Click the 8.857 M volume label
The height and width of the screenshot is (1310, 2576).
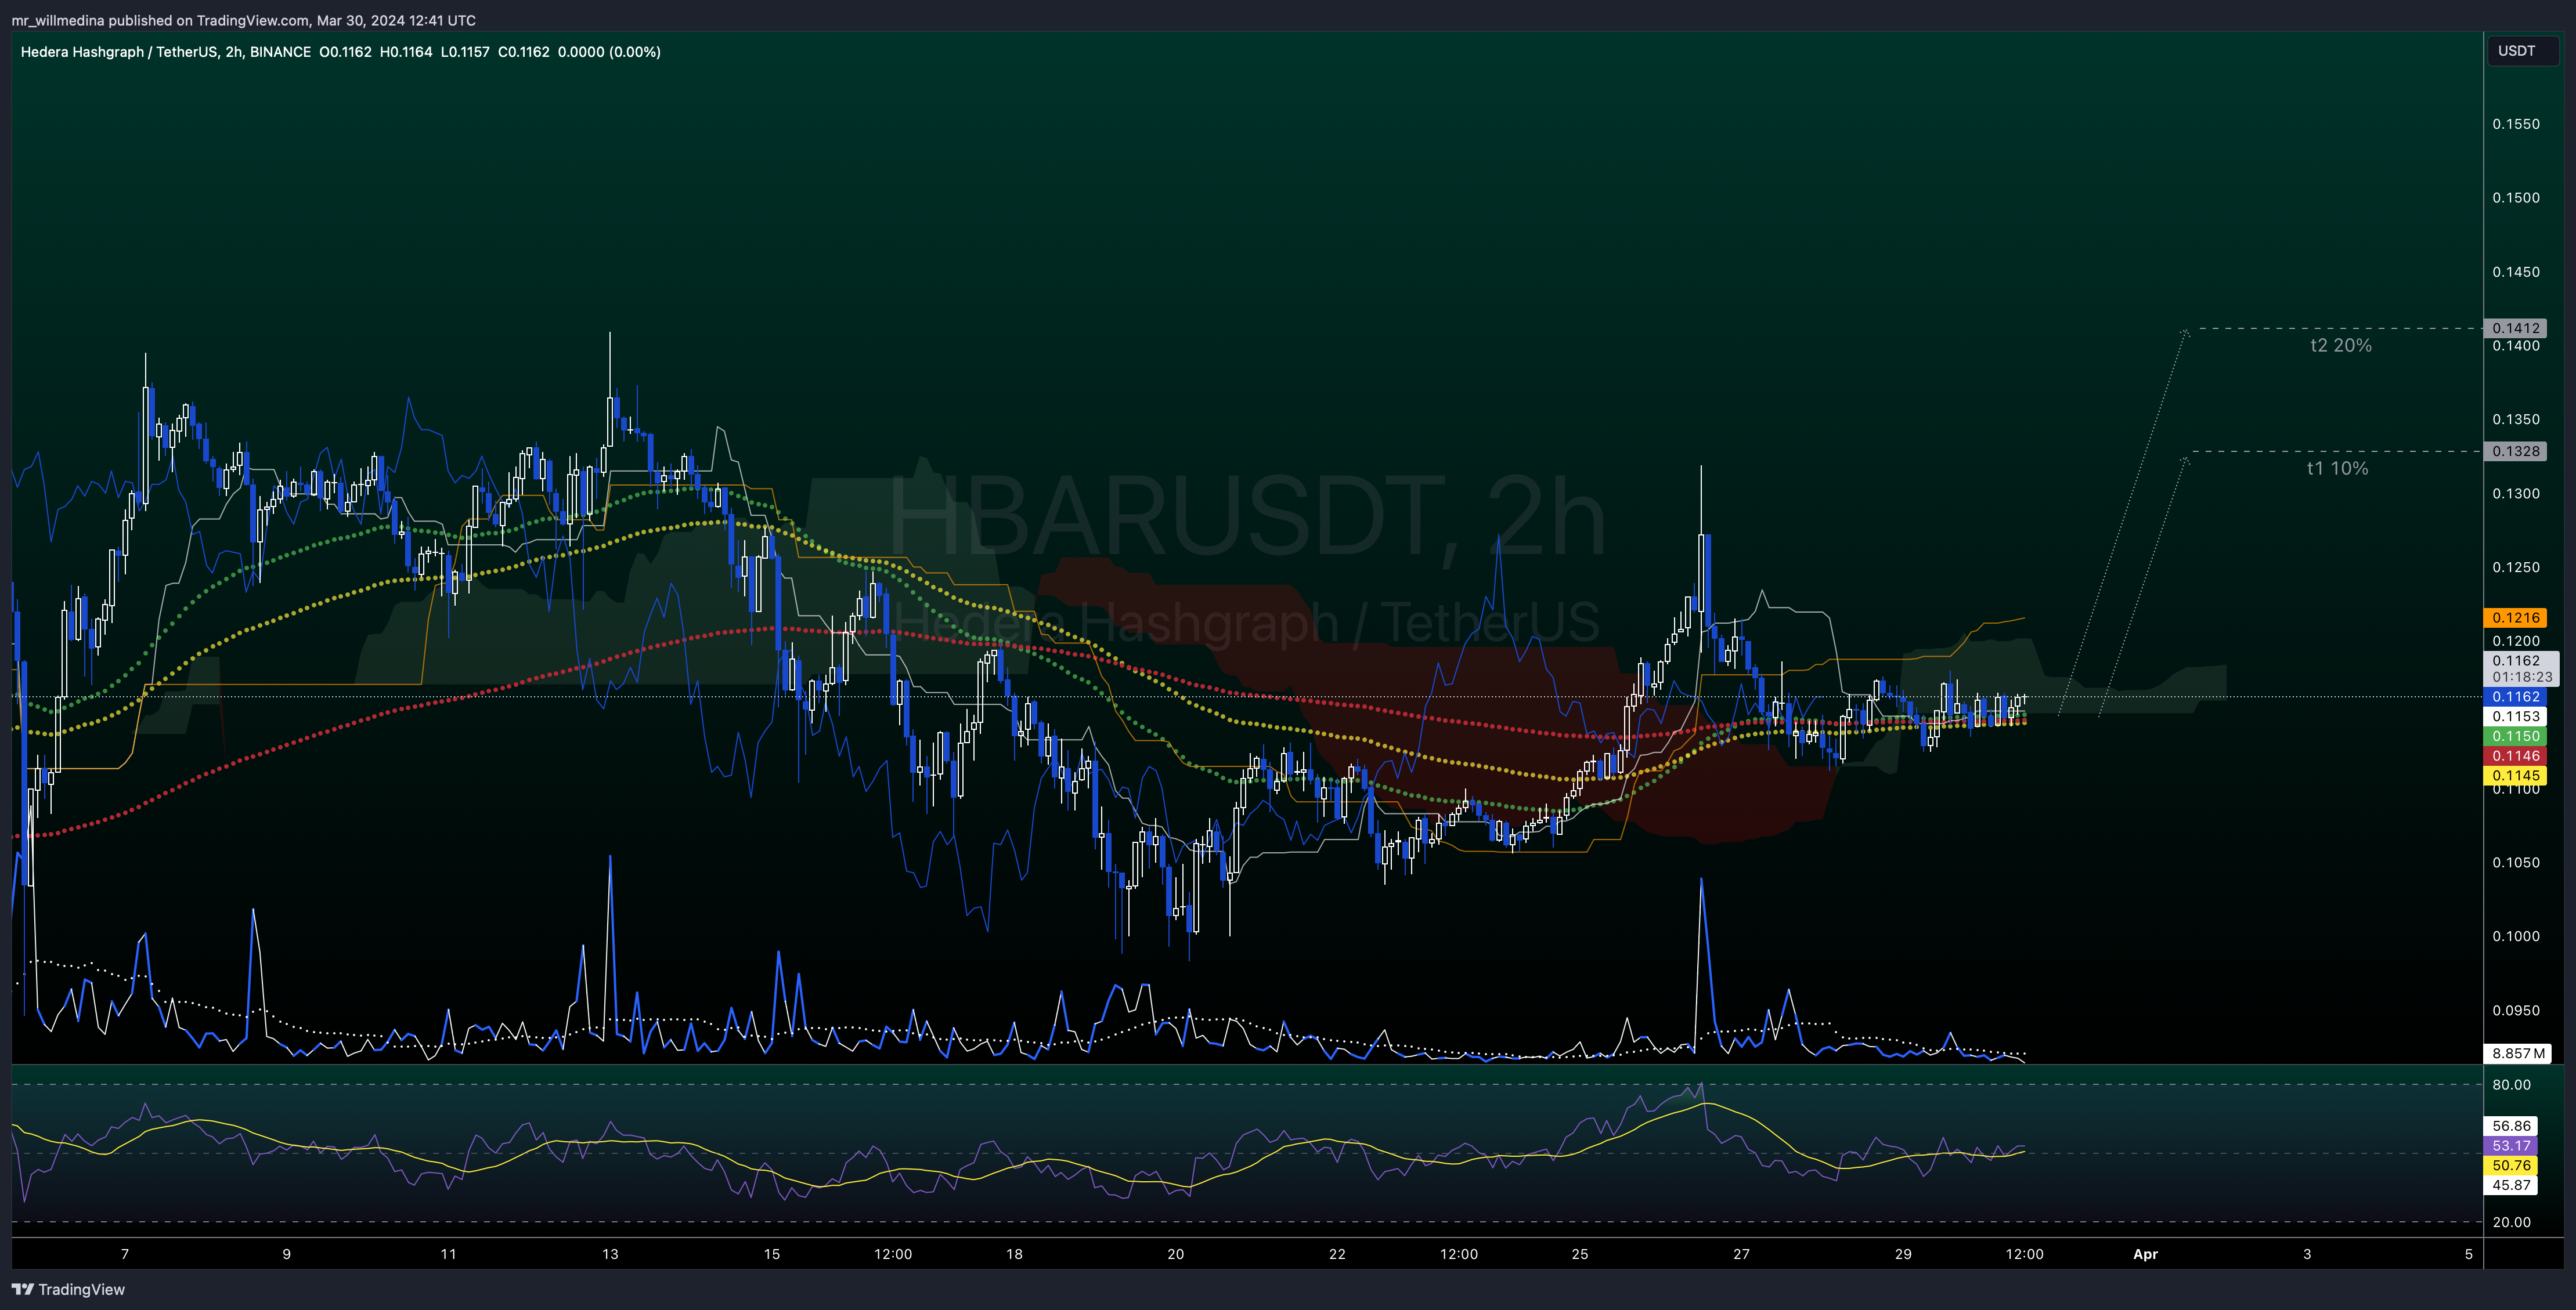pos(2518,1053)
